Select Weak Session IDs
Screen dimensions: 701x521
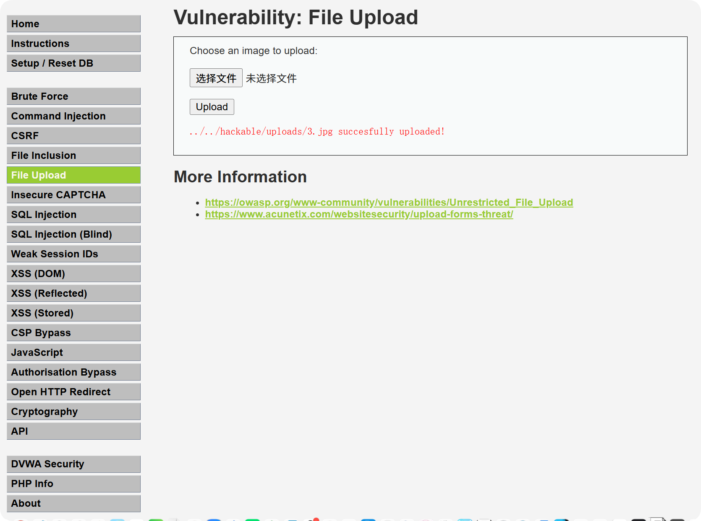point(73,254)
